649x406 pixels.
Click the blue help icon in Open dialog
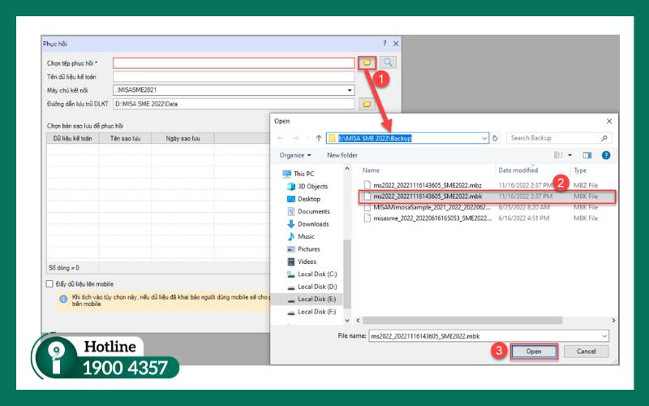pyautogui.click(x=605, y=154)
